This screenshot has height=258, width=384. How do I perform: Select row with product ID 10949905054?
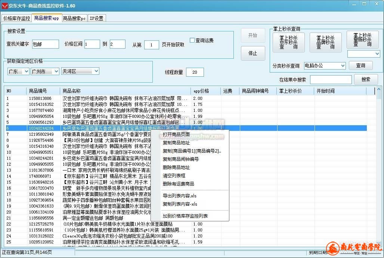point(186,116)
